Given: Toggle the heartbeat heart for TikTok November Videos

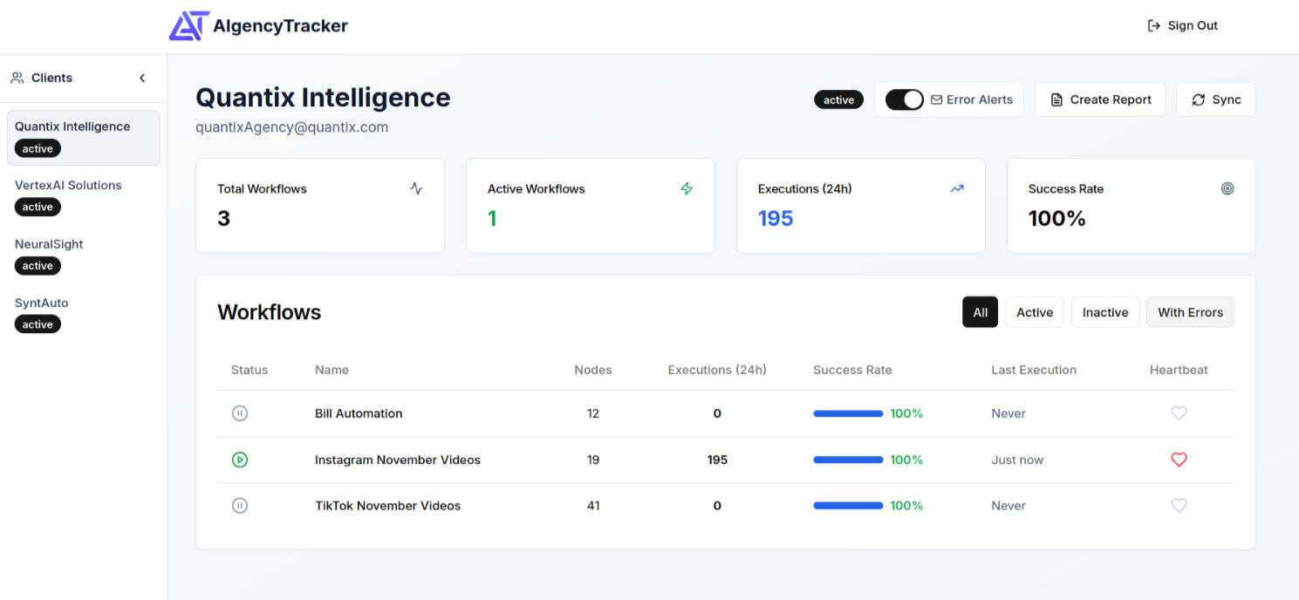Looking at the screenshot, I should (x=1179, y=505).
